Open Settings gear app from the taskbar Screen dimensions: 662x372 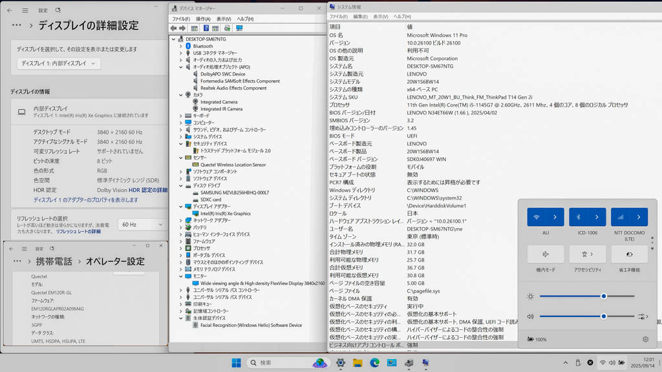click(x=341, y=363)
